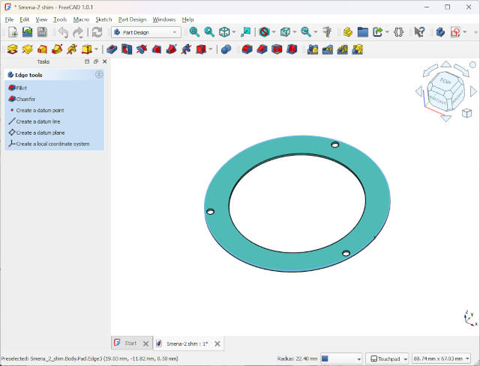Collapse the Edge tools panel
Viewport: 480px width, 366px height.
pos(99,75)
